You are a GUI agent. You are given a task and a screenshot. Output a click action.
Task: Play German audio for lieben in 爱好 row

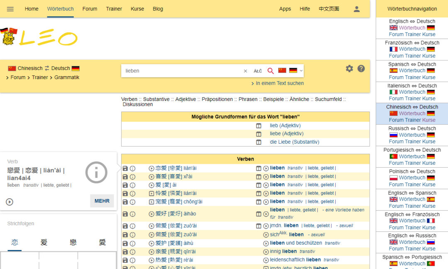tap(266, 214)
